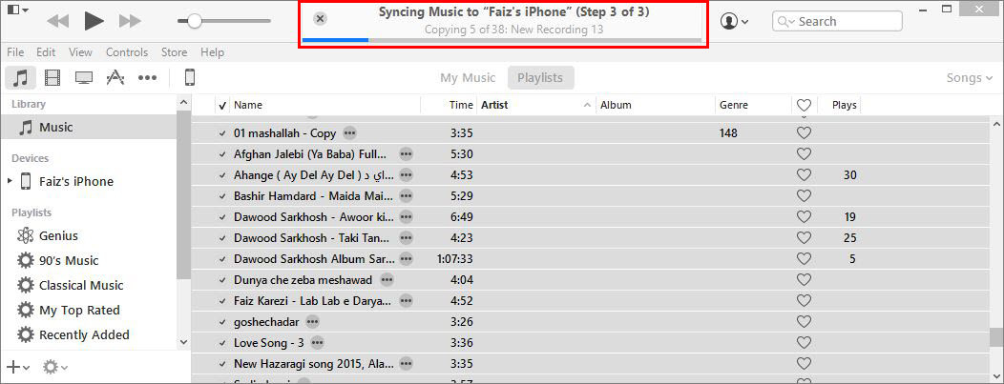Open the account dropdown menu
Image resolution: width=1004 pixels, height=384 pixels.
click(735, 21)
